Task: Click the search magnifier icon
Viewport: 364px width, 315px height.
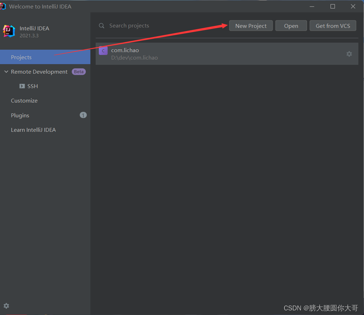Action: 101,26
